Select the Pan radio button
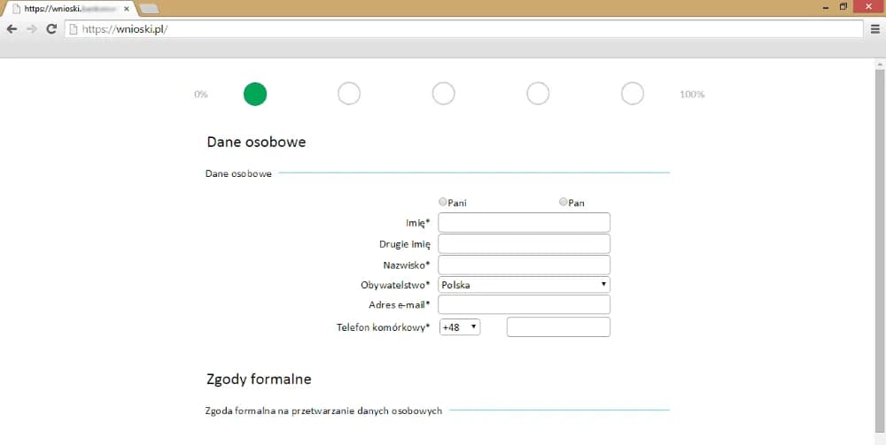This screenshot has height=445, width=886. click(x=563, y=203)
